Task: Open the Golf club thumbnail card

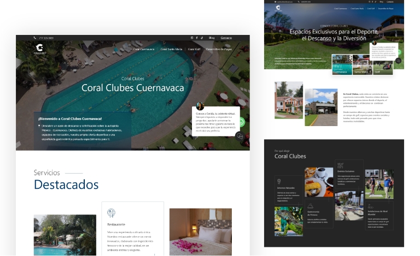Action: [383, 64]
